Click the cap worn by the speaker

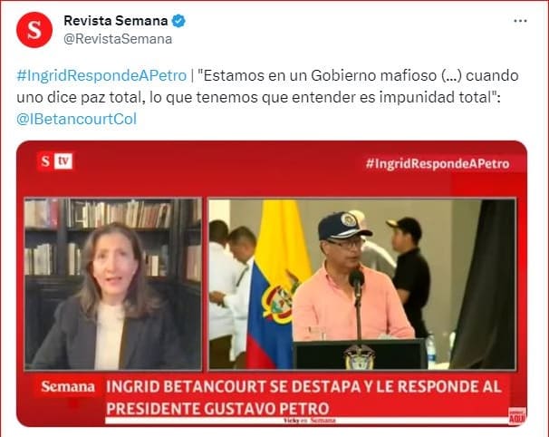tap(343, 225)
